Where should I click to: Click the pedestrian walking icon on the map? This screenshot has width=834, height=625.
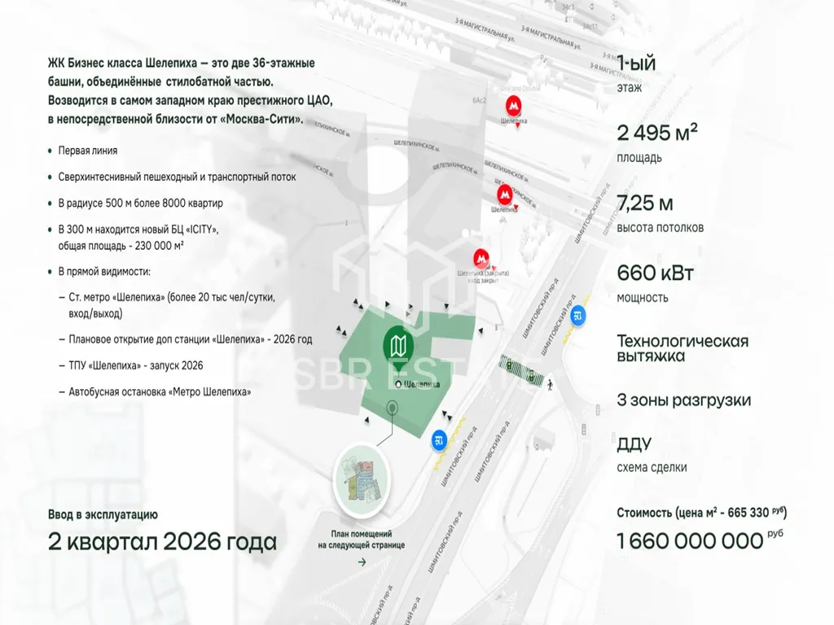[551, 383]
